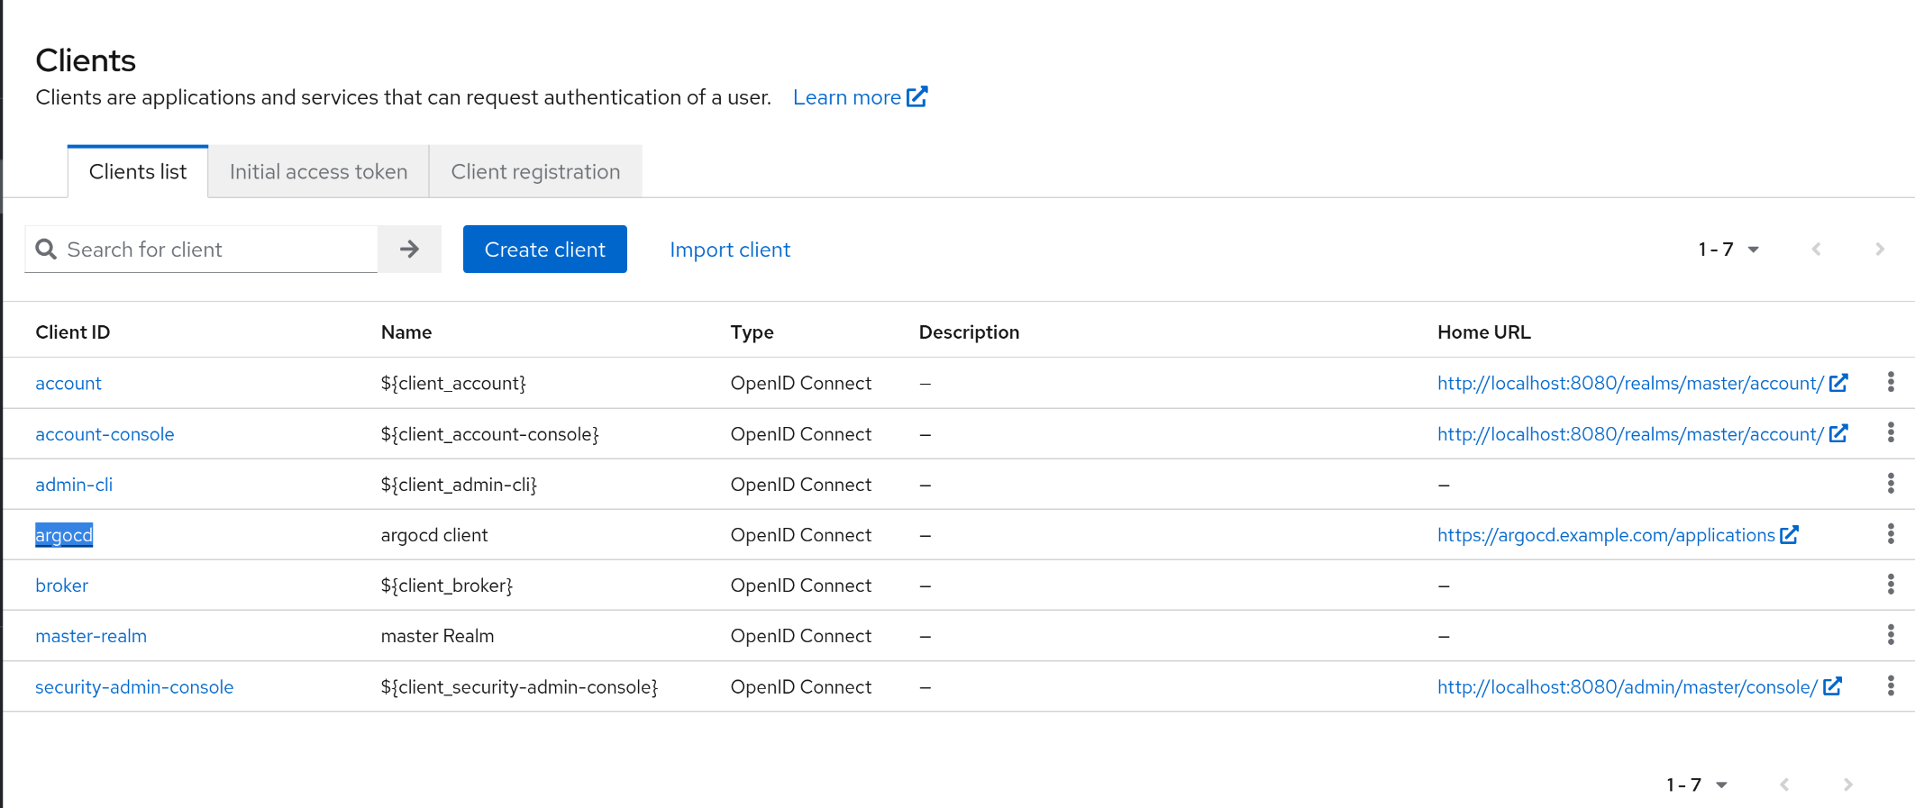Click the bottom previous page chevron
1915x808 pixels.
coord(1784,785)
